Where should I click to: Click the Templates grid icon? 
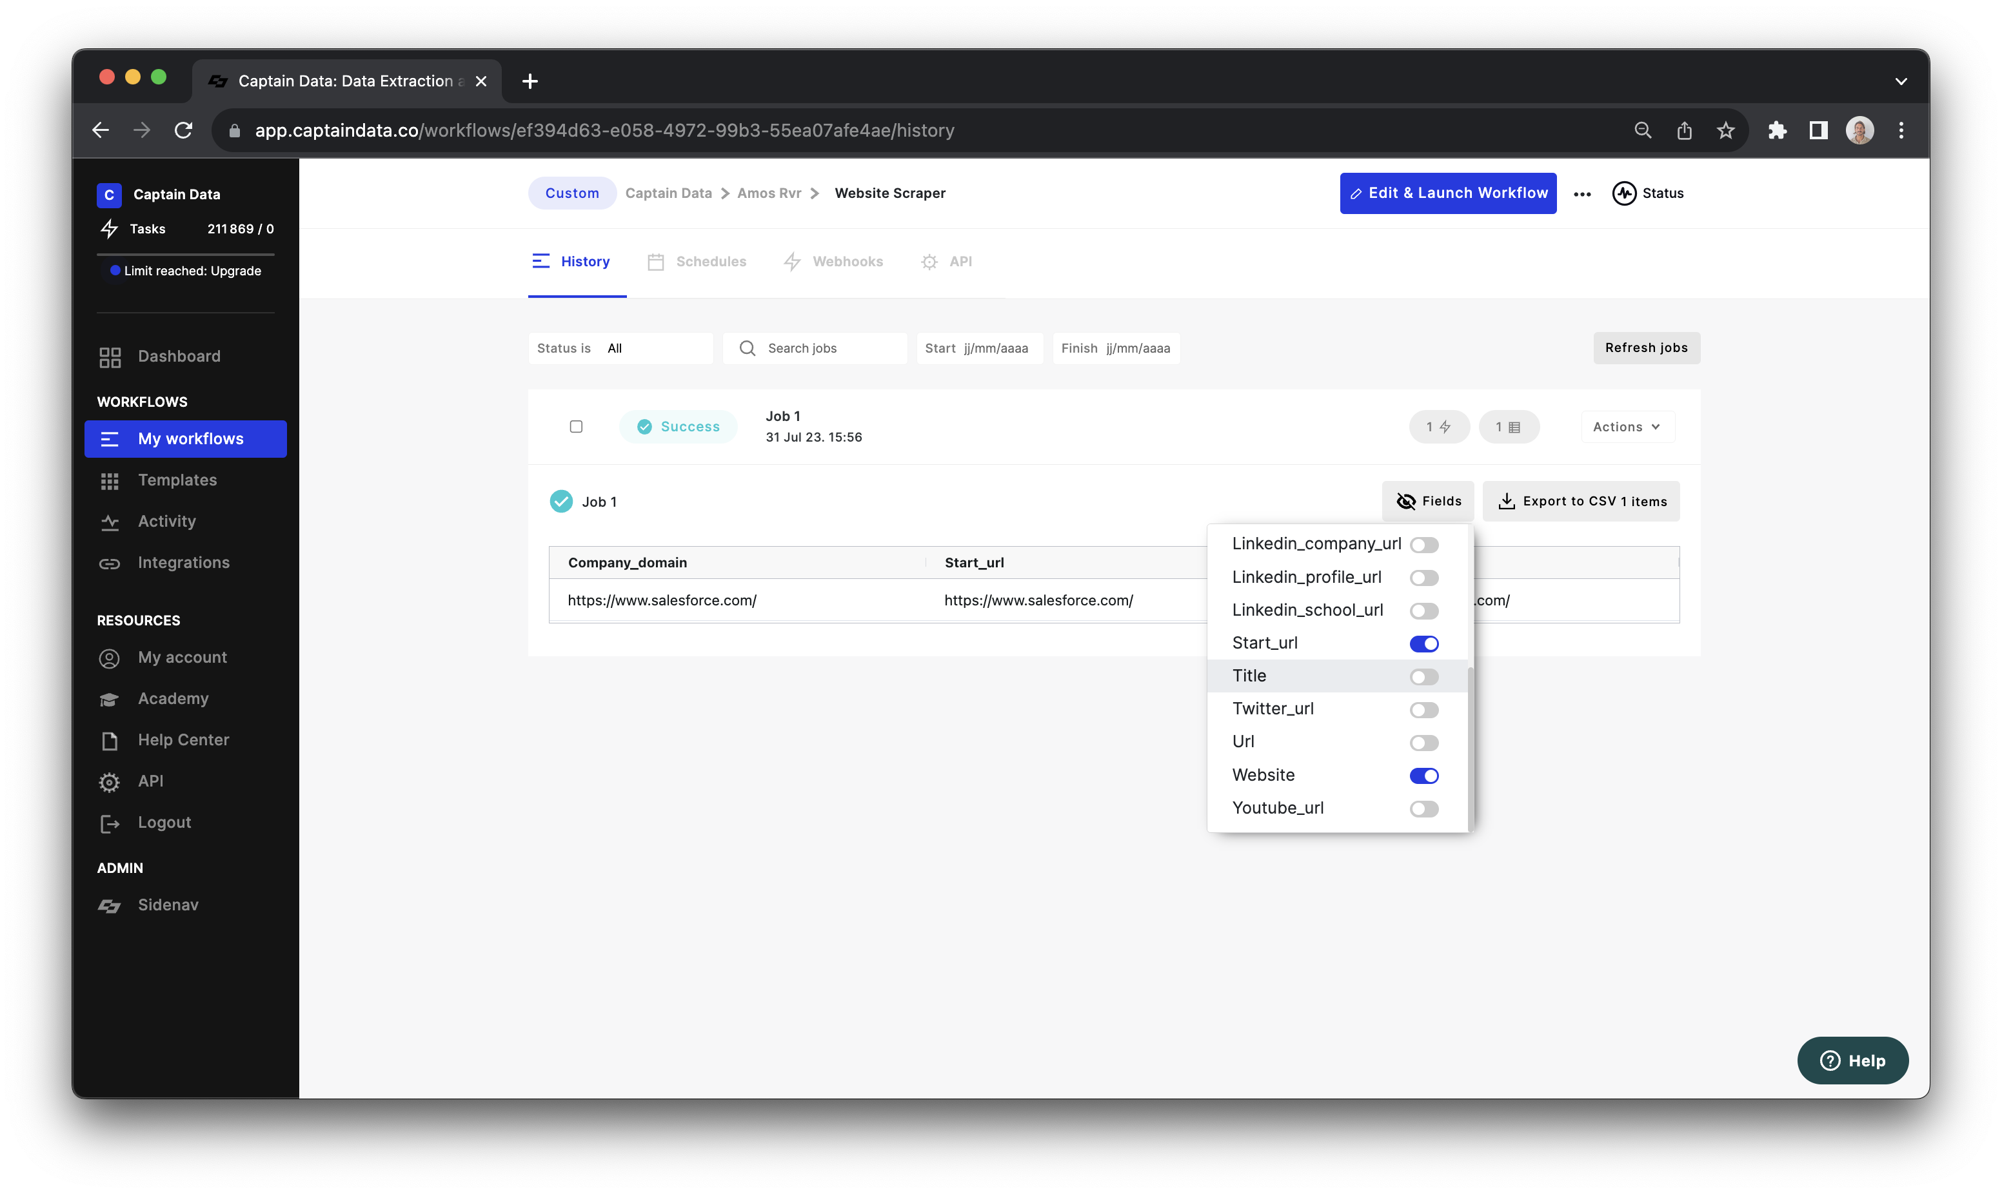point(110,480)
